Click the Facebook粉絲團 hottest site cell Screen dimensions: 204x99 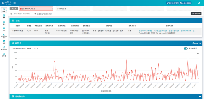61,31
